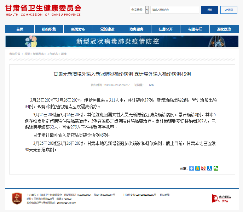Click the 分享 label beside share icons
The image size is (243, 212).
pos(184,168)
